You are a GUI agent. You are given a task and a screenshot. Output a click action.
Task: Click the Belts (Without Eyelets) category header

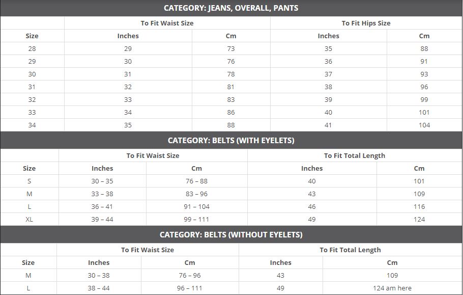pos(231,235)
